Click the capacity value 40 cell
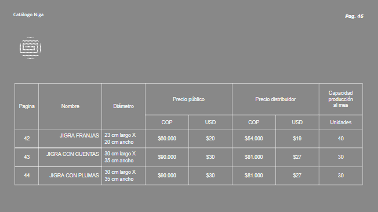The height and width of the screenshot is (212, 378). pos(341,139)
